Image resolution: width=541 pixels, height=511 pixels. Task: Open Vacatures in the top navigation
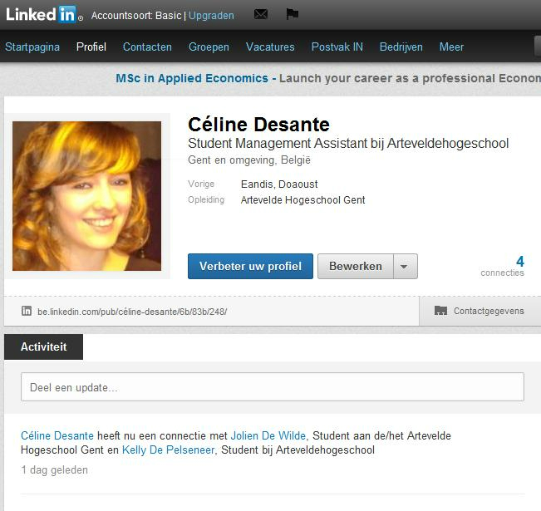pyautogui.click(x=270, y=47)
